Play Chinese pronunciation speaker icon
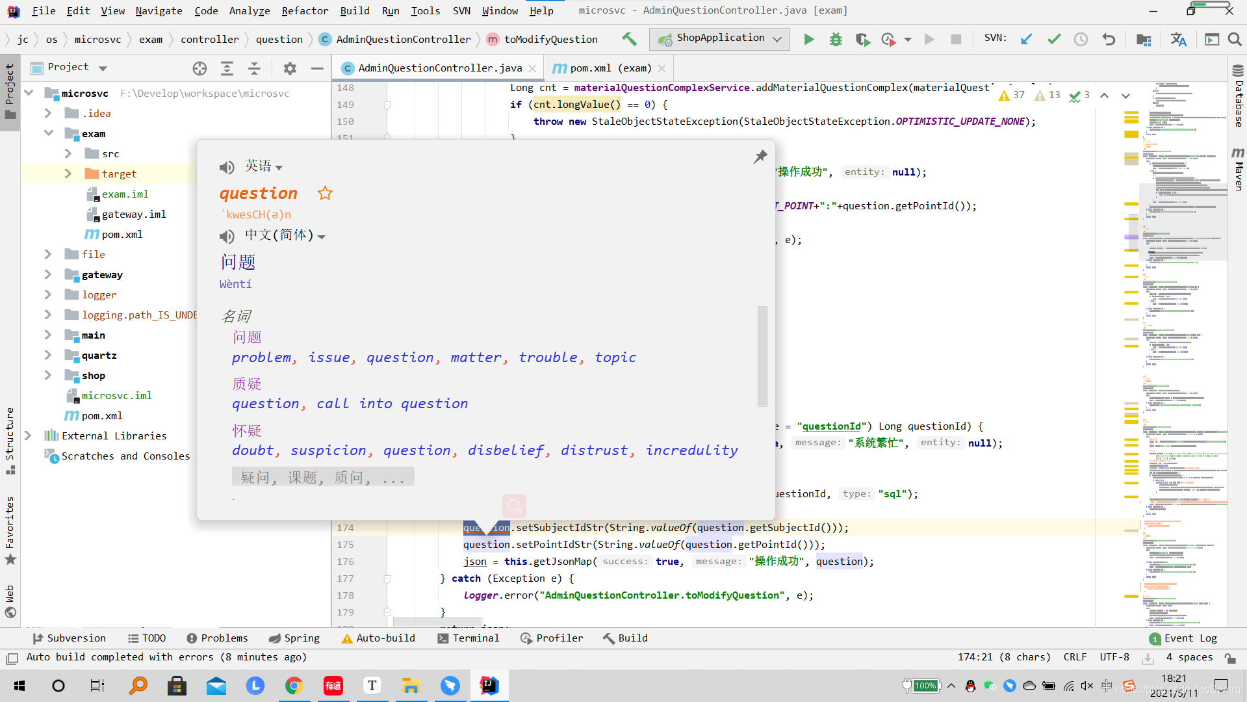Image resolution: width=1247 pixels, height=702 pixels. (x=227, y=236)
